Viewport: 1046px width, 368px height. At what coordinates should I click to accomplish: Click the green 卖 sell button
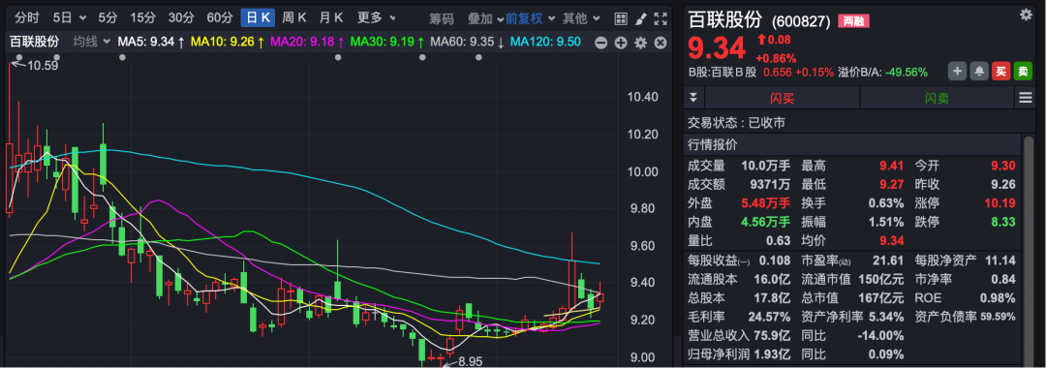click(1023, 72)
